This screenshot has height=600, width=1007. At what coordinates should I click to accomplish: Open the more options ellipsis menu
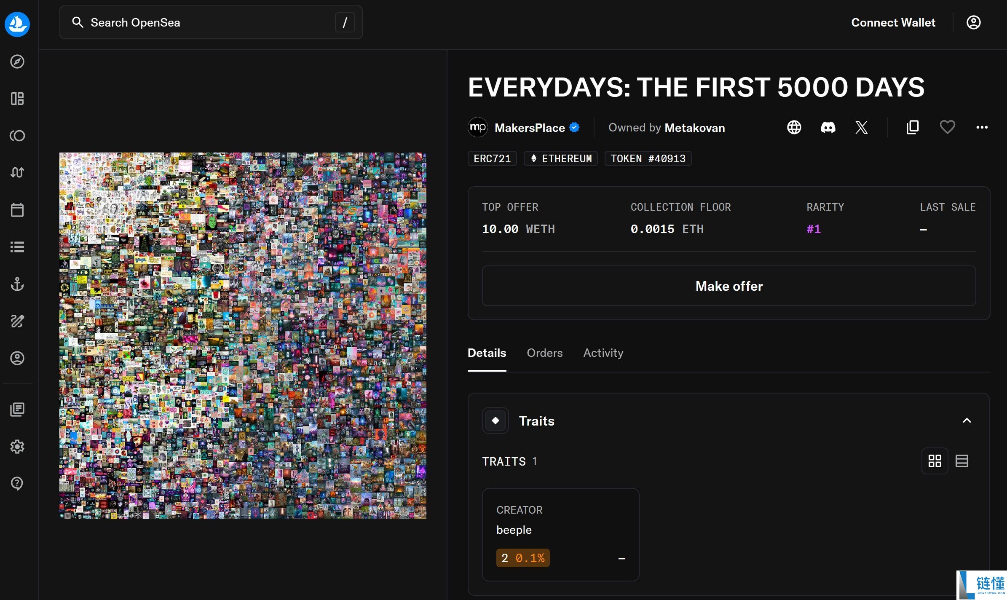[982, 127]
